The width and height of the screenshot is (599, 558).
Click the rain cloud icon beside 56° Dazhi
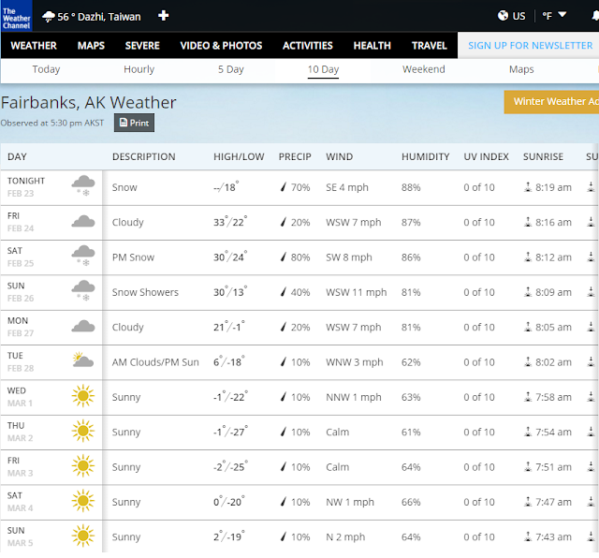click(x=48, y=17)
